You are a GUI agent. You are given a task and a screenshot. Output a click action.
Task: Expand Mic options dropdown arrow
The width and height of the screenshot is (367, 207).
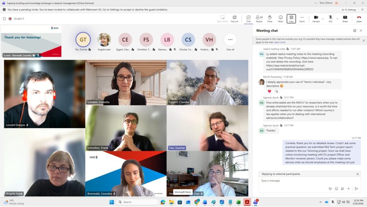click(337, 19)
